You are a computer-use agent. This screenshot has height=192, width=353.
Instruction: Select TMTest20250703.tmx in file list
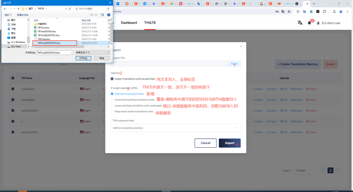click(49, 43)
